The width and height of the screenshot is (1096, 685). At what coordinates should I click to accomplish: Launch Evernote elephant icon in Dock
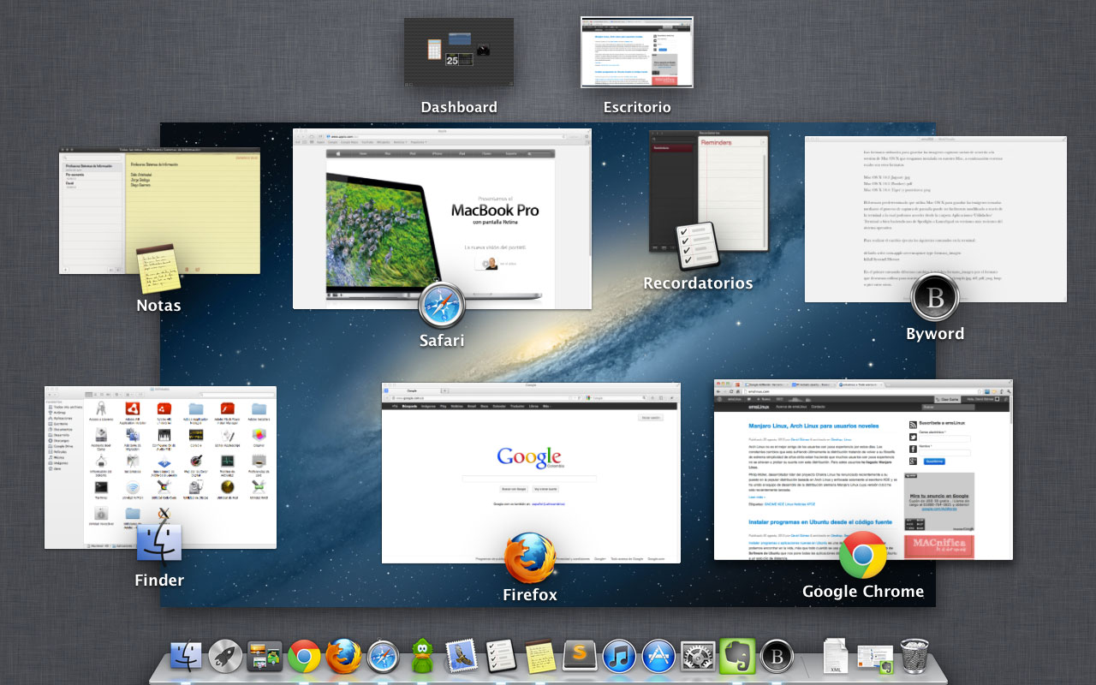pos(737,657)
